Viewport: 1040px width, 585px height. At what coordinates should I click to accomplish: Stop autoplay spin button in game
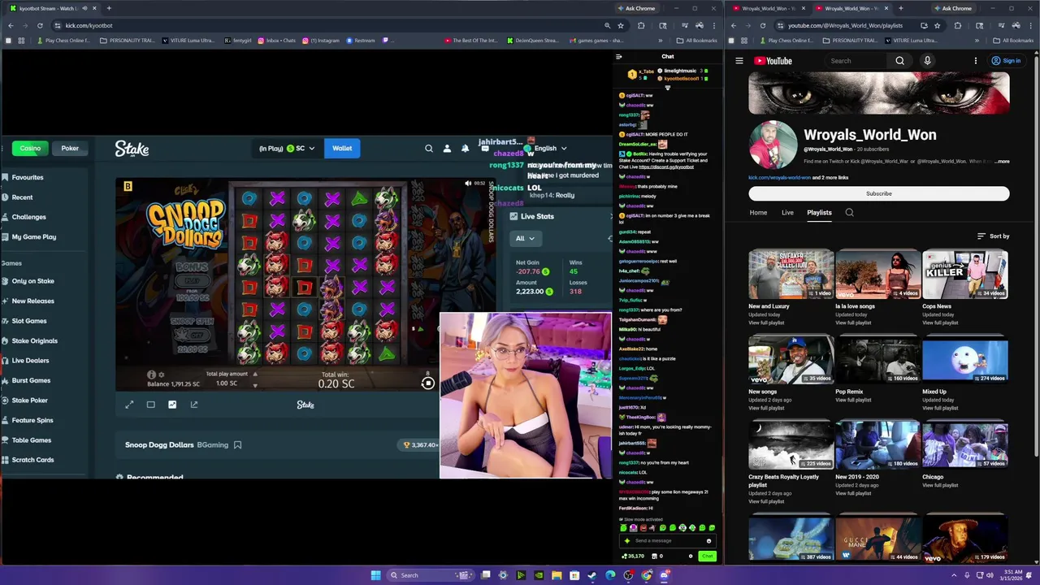point(428,383)
